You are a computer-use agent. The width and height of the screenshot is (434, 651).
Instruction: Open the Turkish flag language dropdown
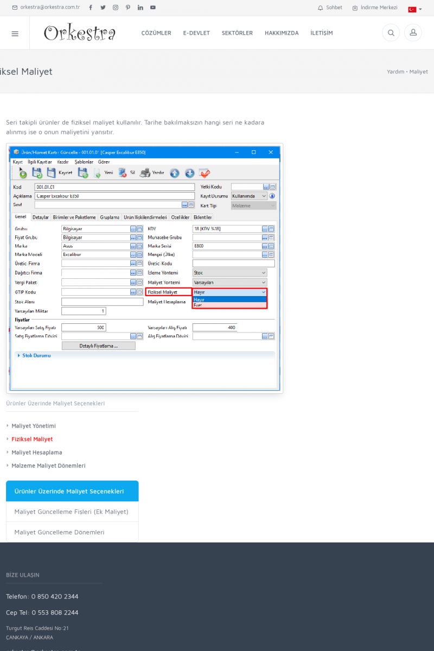click(414, 9)
